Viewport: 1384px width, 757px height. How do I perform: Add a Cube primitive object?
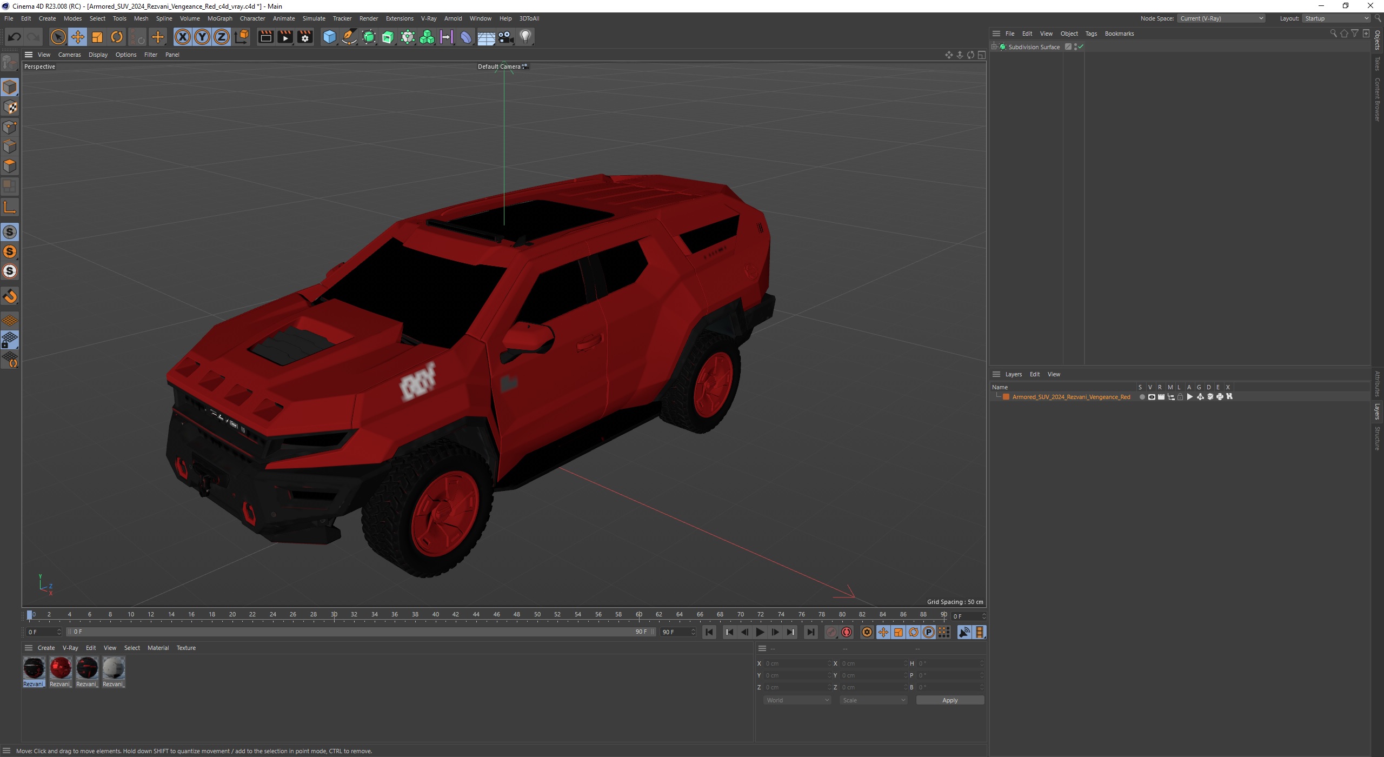tap(329, 37)
